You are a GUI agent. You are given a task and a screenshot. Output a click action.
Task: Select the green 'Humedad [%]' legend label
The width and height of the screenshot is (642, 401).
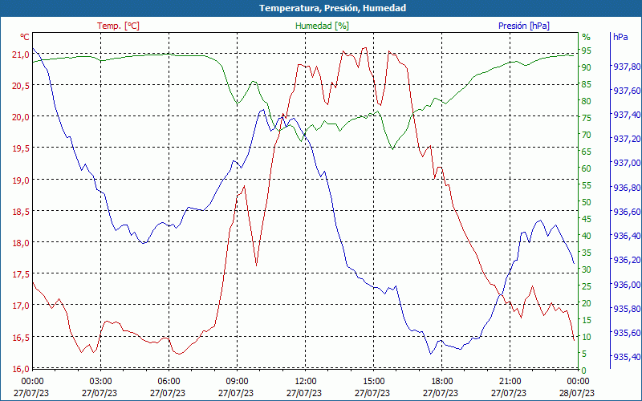coord(322,26)
